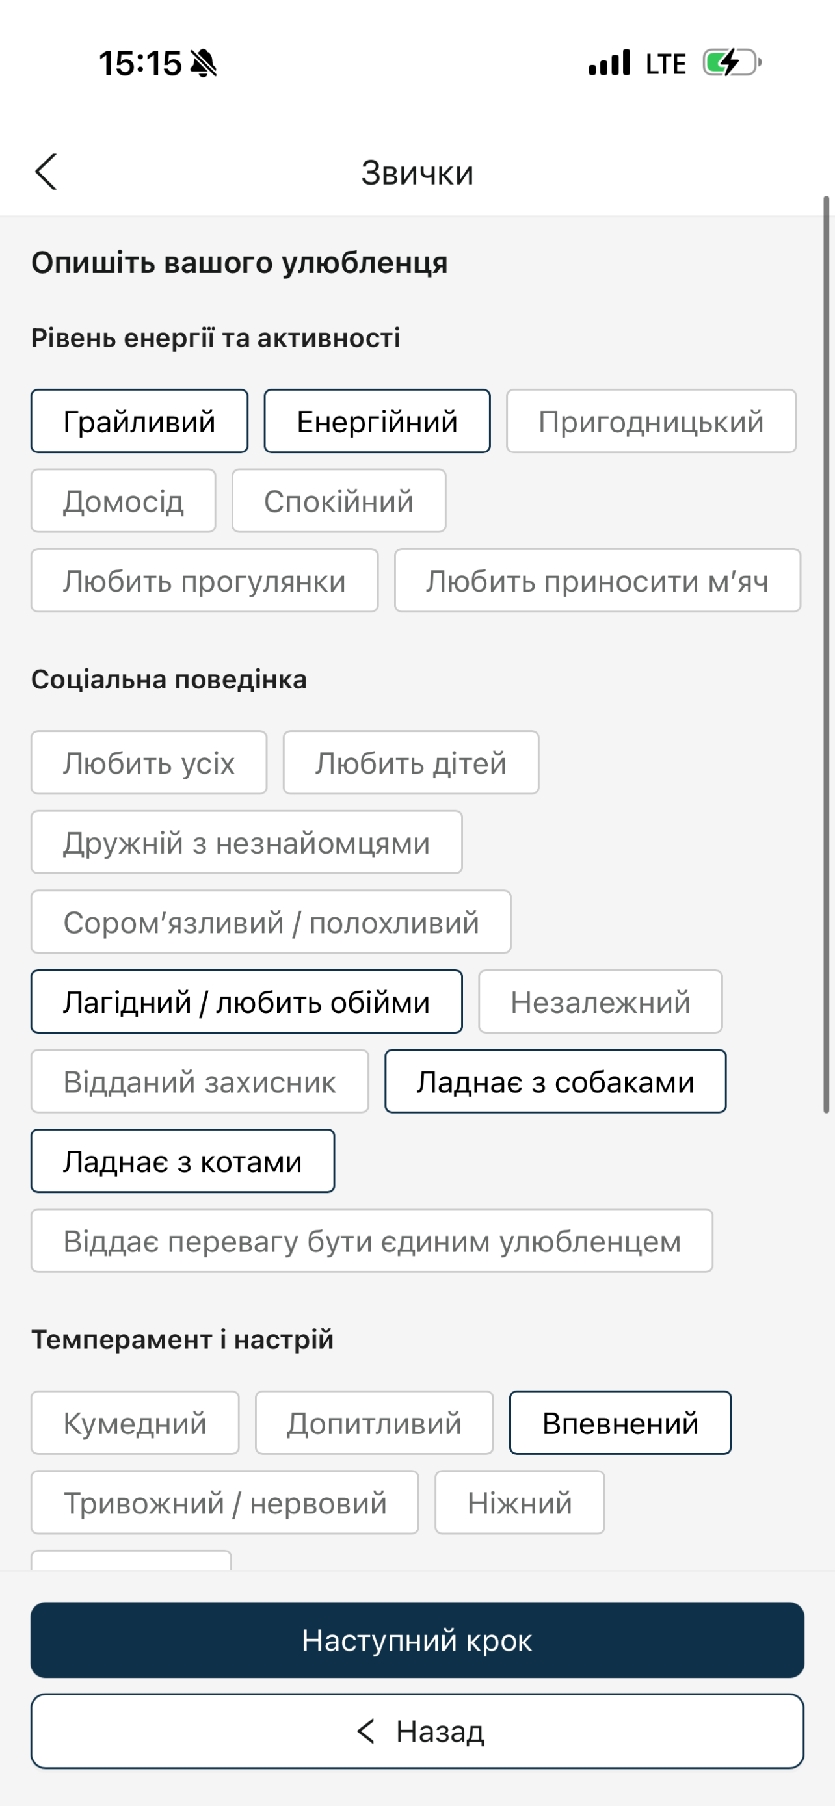This screenshot has width=835, height=1806.
Task: Deselect the Грайливий trait chip
Action: (140, 421)
